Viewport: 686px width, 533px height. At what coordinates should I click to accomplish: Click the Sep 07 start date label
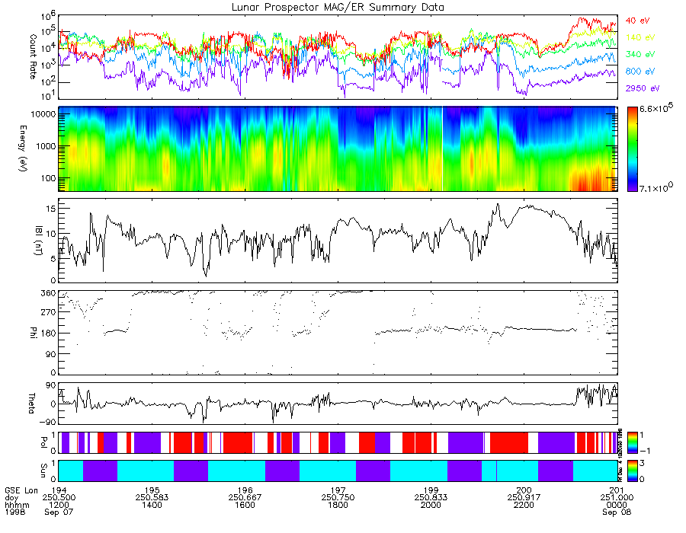59,512
